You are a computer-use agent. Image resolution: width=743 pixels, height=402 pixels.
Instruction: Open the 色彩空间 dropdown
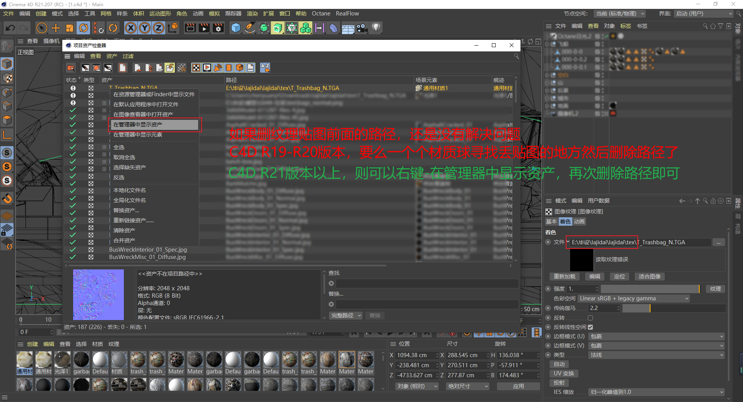634,298
